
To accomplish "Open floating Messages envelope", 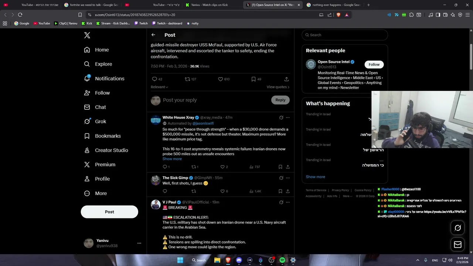I will pyautogui.click(x=457, y=245).
